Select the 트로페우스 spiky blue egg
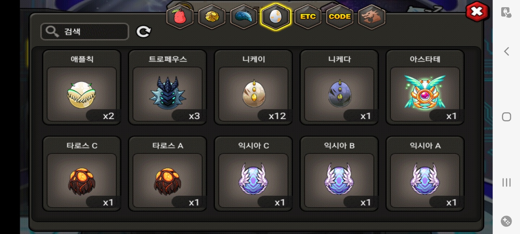The image size is (520, 234). (x=168, y=87)
